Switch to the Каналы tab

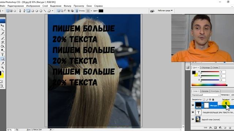pyautogui.click(x=205, y=91)
